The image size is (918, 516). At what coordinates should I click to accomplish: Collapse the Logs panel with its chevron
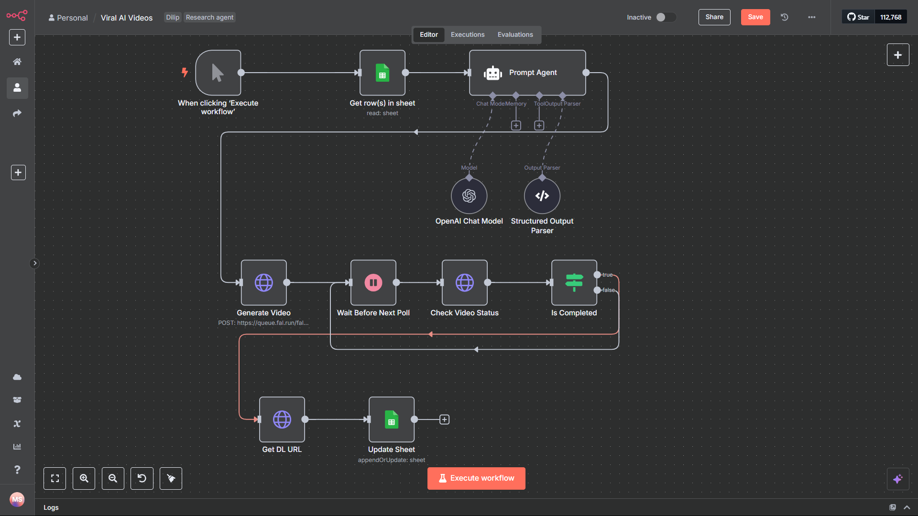point(907,507)
